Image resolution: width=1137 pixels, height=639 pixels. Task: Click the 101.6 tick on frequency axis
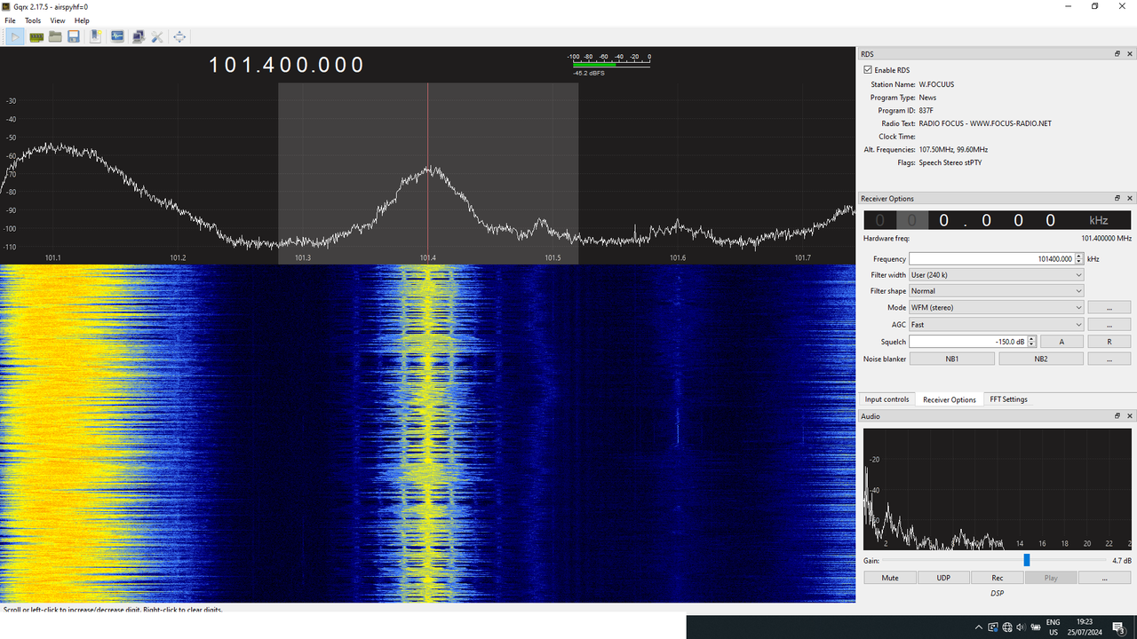pyautogui.click(x=678, y=258)
